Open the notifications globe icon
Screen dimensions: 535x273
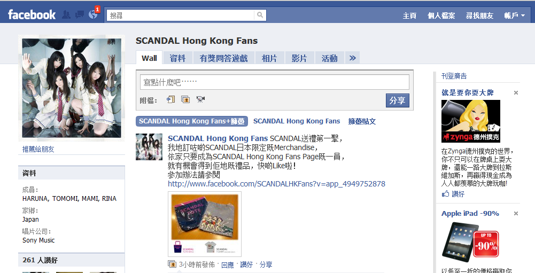93,14
